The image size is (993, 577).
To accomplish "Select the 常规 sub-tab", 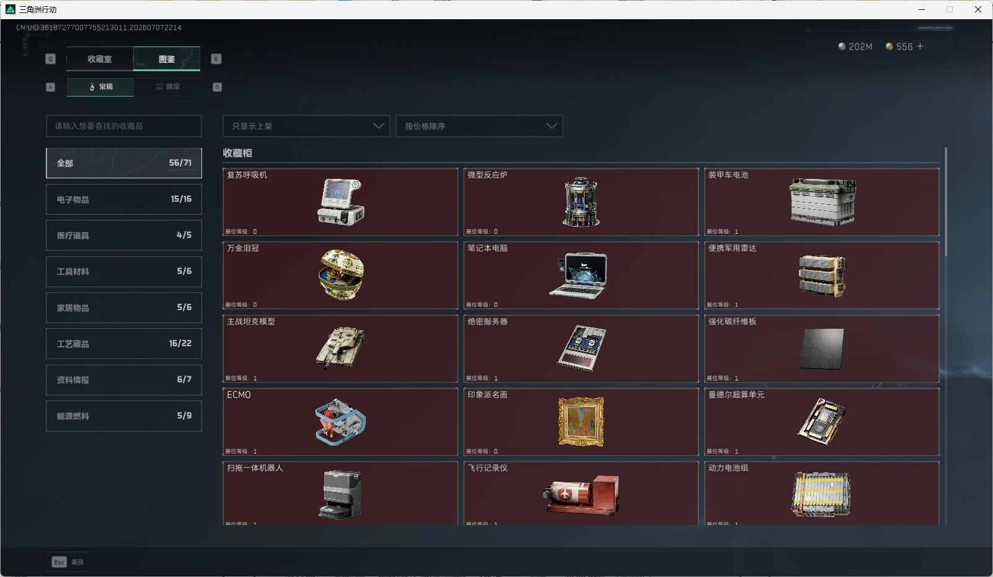I will [100, 87].
